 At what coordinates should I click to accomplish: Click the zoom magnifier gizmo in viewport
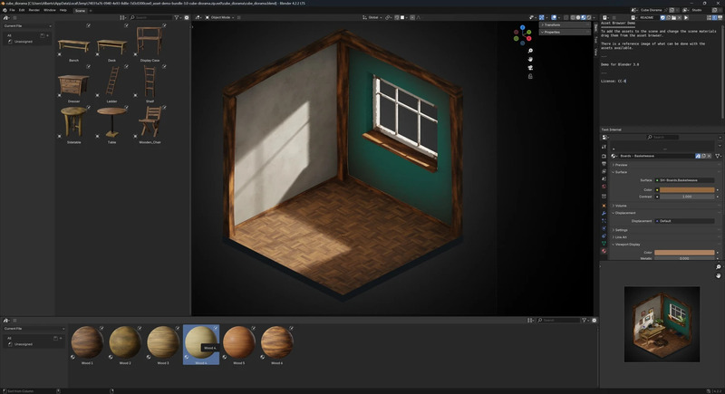point(531,51)
